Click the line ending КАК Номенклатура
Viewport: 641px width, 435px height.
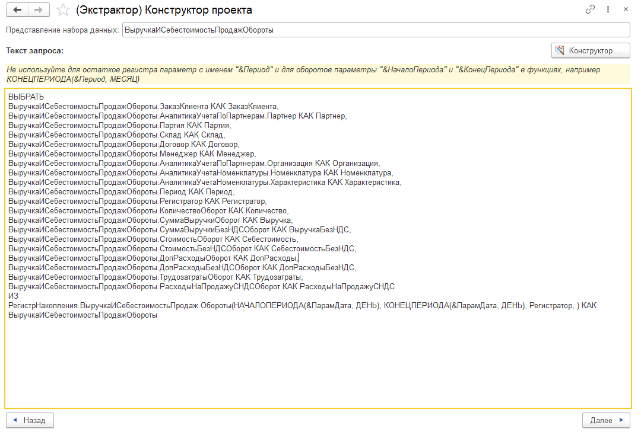pyautogui.click(x=201, y=172)
